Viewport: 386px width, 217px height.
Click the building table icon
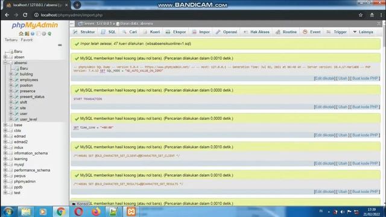pyautogui.click(x=17, y=74)
